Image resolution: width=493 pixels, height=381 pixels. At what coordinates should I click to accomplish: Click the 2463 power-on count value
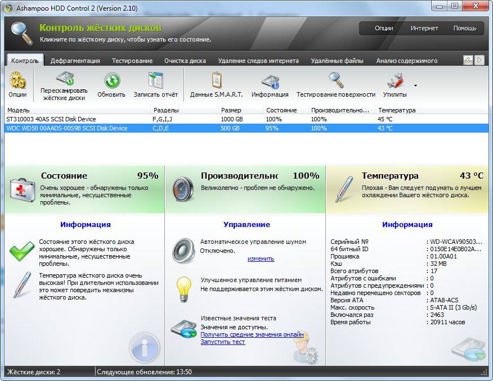point(437,315)
